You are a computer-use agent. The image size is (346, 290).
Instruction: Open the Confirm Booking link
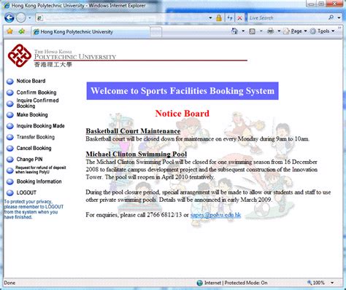[36, 93]
